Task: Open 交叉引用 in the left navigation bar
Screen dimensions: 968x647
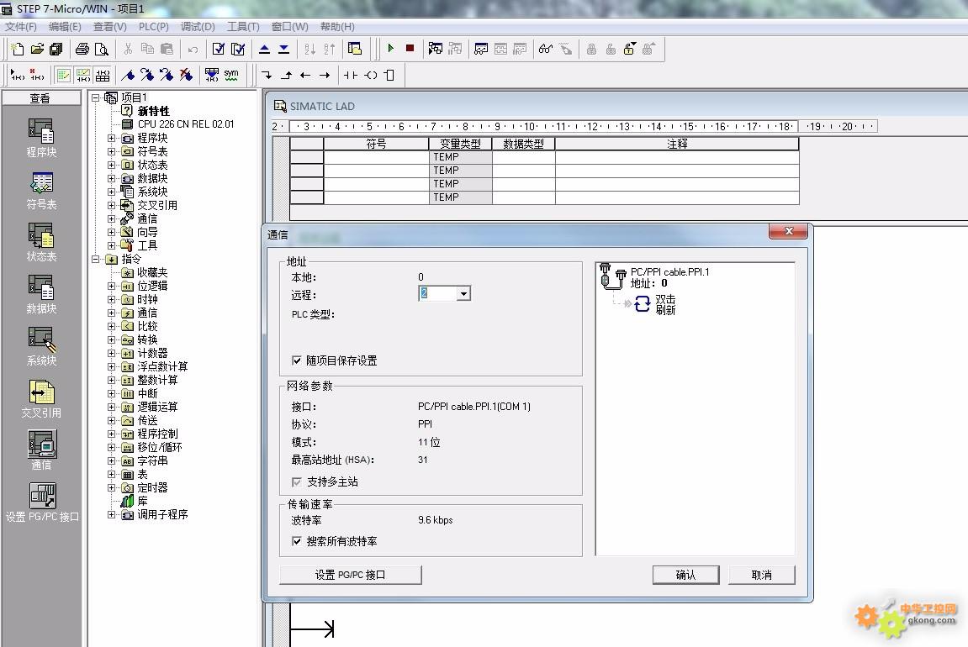Action: [41, 399]
